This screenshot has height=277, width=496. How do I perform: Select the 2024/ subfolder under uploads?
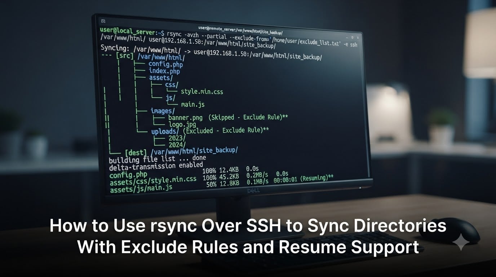coord(177,145)
